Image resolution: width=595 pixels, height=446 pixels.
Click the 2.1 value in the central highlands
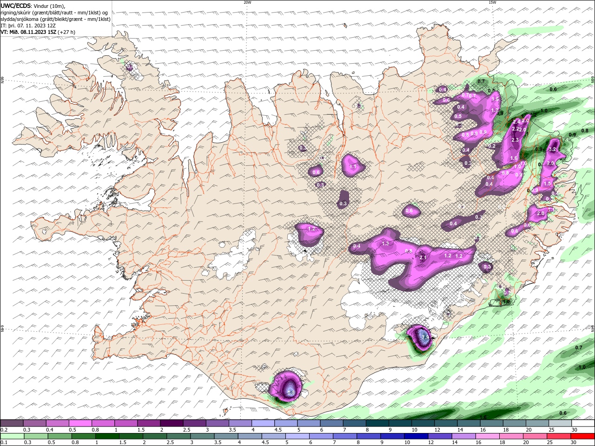coord(423,257)
